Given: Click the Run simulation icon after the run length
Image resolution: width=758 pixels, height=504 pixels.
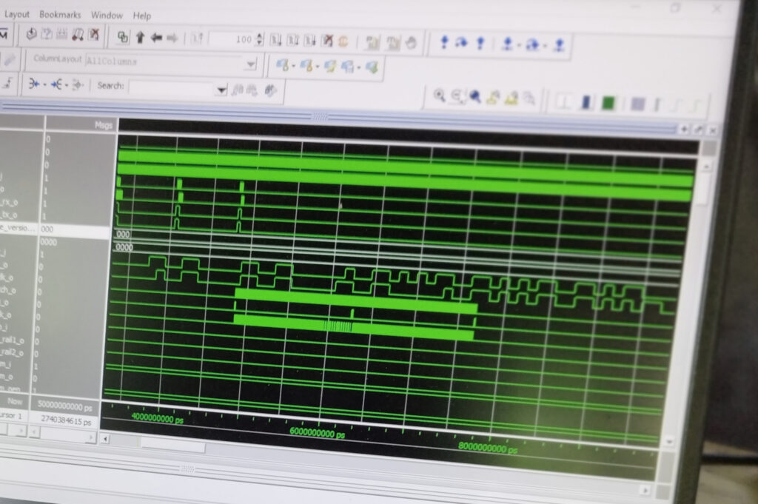Looking at the screenshot, I should (x=275, y=40).
